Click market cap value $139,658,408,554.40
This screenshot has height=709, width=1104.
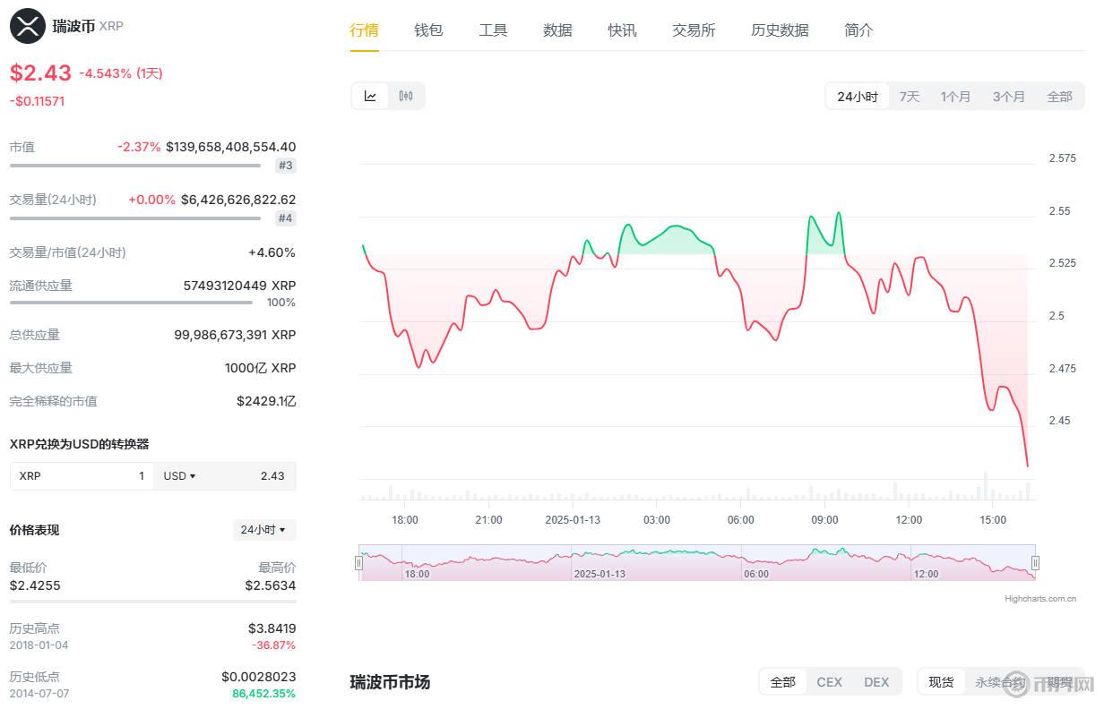[230, 147]
